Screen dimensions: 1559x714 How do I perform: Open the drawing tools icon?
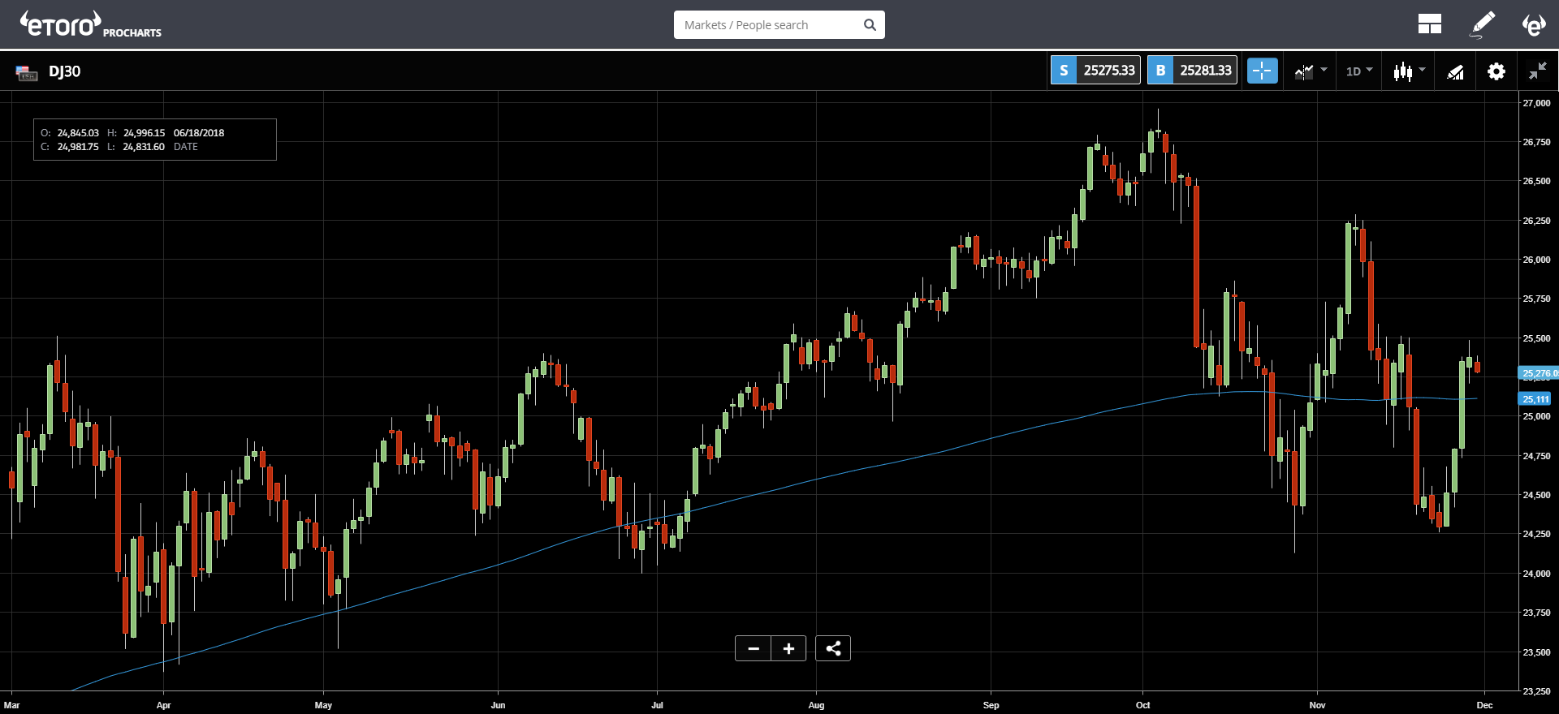(x=1455, y=72)
